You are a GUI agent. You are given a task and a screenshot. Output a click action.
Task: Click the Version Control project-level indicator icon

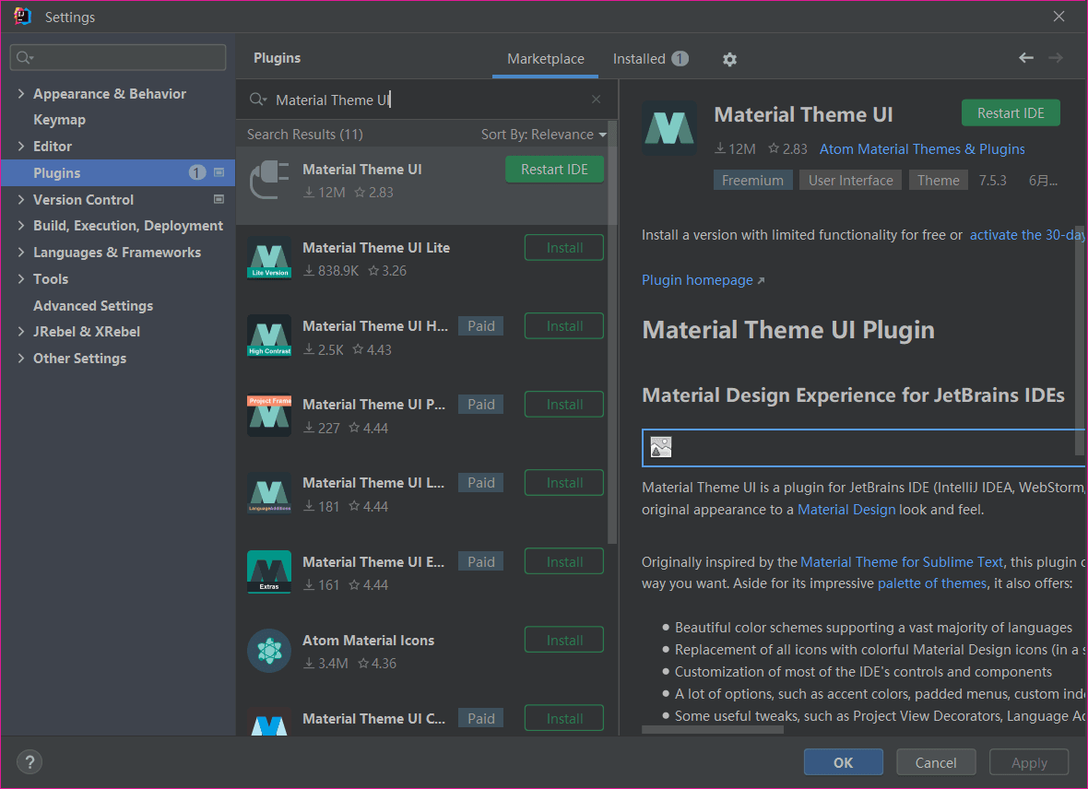[219, 199]
